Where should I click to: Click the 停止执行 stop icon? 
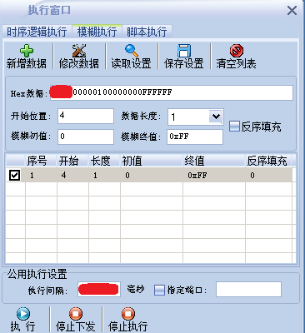128,314
